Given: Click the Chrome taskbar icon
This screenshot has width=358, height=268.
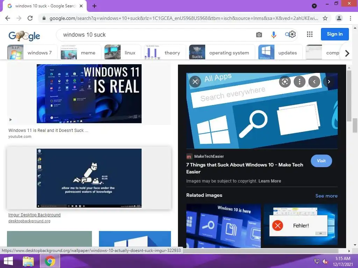Looking at the screenshot, I should pos(50,261).
